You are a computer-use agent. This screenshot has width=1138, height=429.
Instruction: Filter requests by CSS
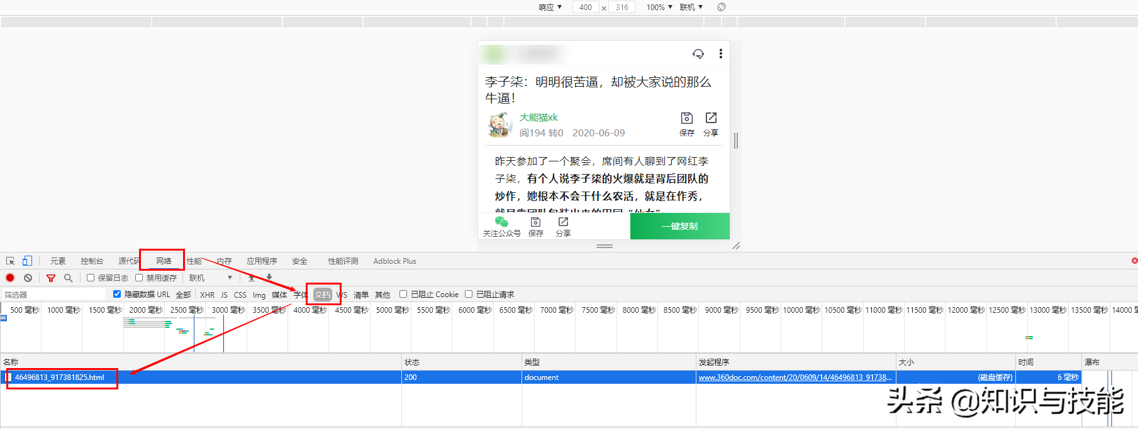(240, 295)
